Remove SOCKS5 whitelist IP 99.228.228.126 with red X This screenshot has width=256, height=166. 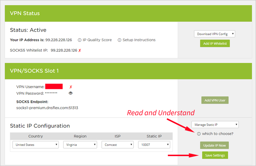point(80,50)
